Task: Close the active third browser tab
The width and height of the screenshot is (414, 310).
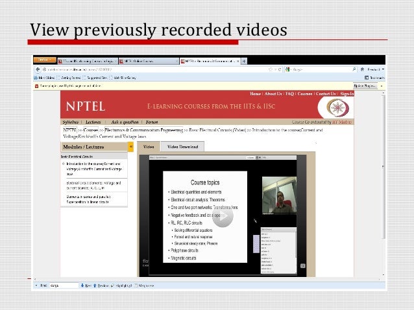Action: tap(238, 61)
